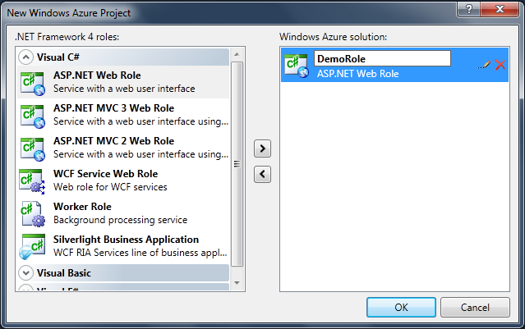Remove DemoRole with the red X icon
This screenshot has height=329, width=525.
pos(500,65)
